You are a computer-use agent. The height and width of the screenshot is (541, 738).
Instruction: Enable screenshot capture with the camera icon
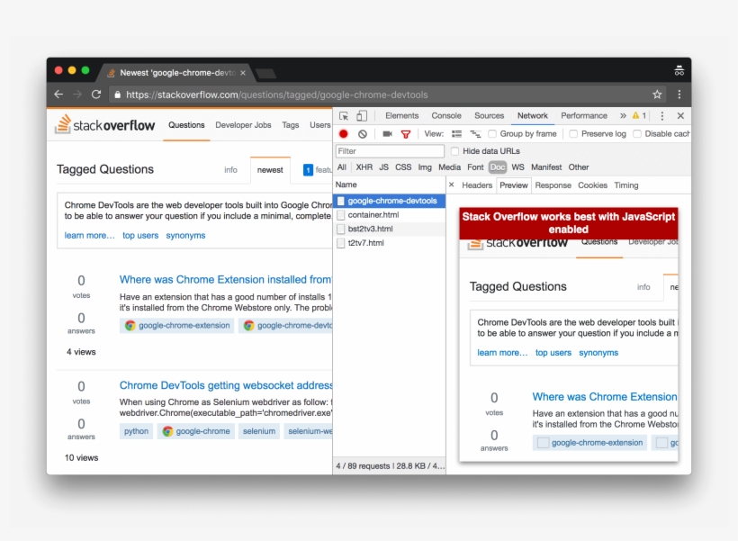[x=387, y=133]
